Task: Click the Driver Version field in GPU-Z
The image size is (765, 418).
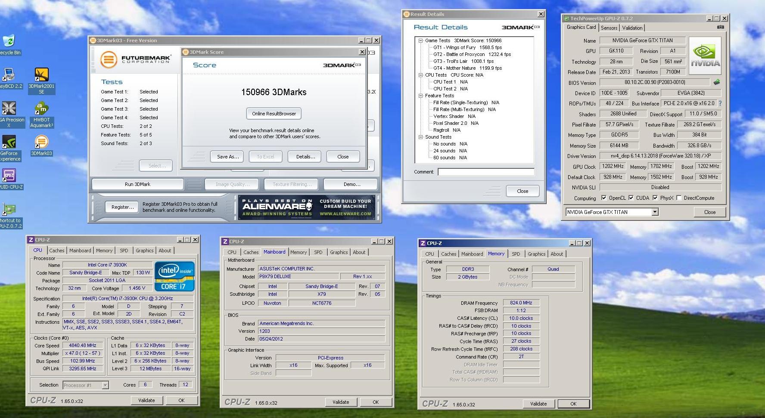Action: coord(660,156)
